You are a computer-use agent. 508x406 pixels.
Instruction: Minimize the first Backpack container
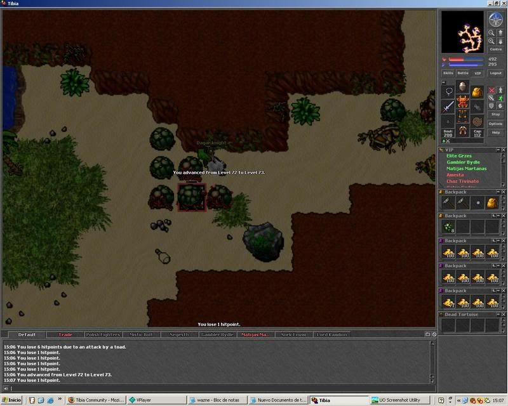(498, 192)
